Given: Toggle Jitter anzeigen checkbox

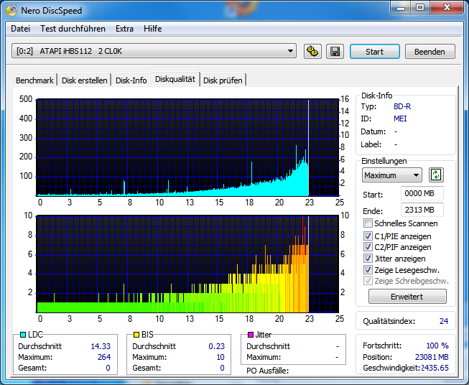Looking at the screenshot, I should [368, 259].
